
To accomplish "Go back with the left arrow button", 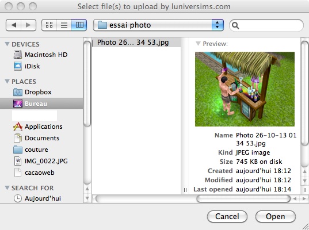I will 14,25.
